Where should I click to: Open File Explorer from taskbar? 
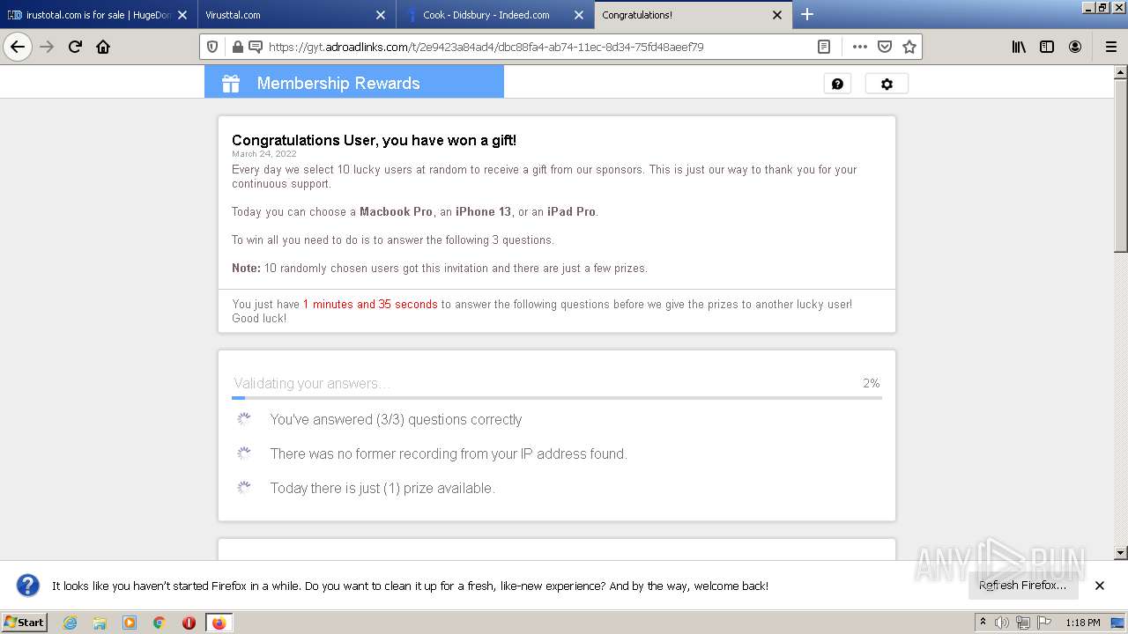pyautogui.click(x=100, y=623)
